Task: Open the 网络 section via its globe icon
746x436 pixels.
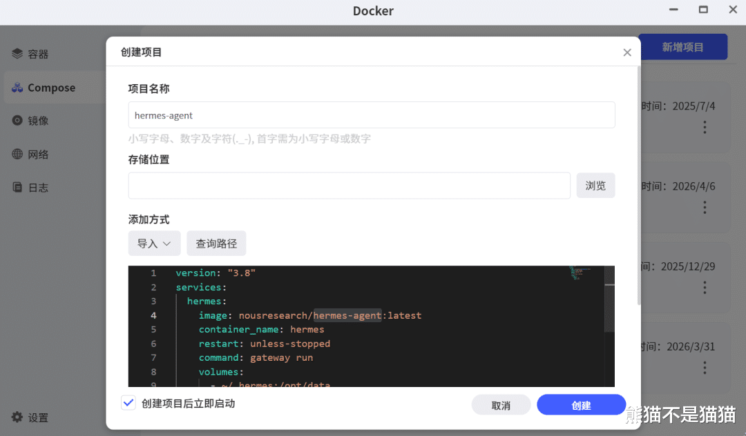Action: pyautogui.click(x=17, y=154)
